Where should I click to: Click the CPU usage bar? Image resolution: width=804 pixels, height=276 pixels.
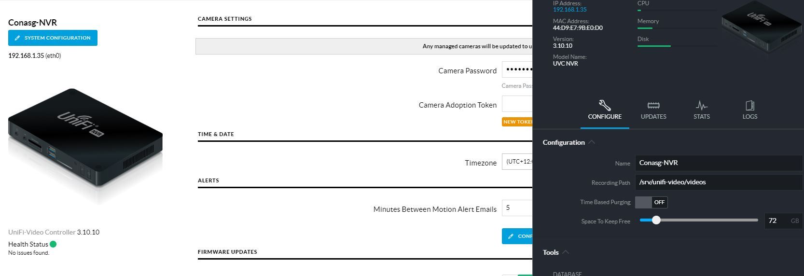[678, 10]
